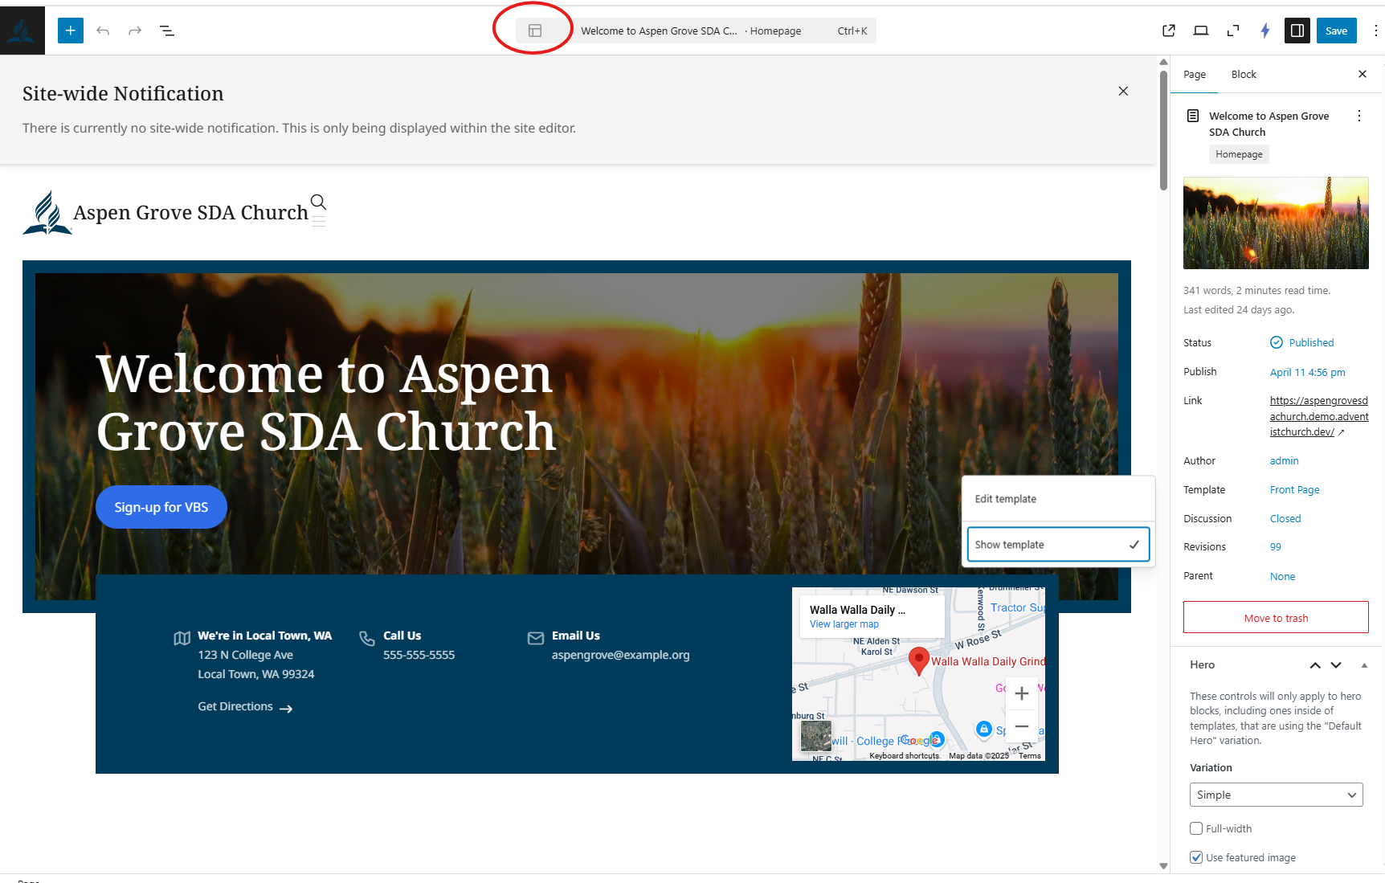Open the page in a new tab
This screenshot has width=1385, height=883.
[x=1169, y=31]
